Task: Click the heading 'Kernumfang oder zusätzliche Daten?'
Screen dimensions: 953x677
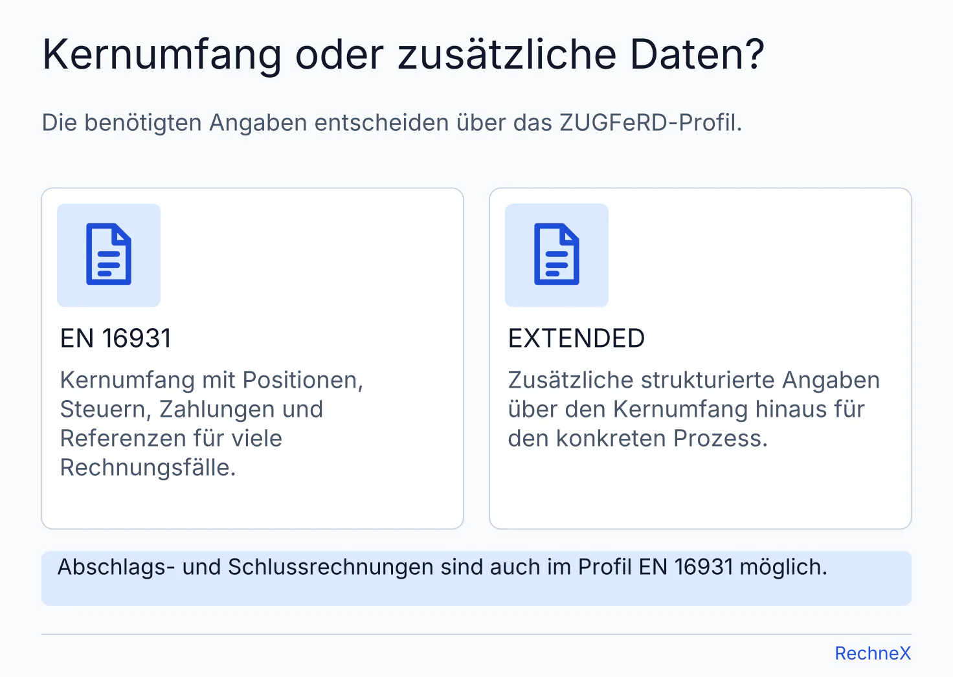Action: (x=403, y=54)
